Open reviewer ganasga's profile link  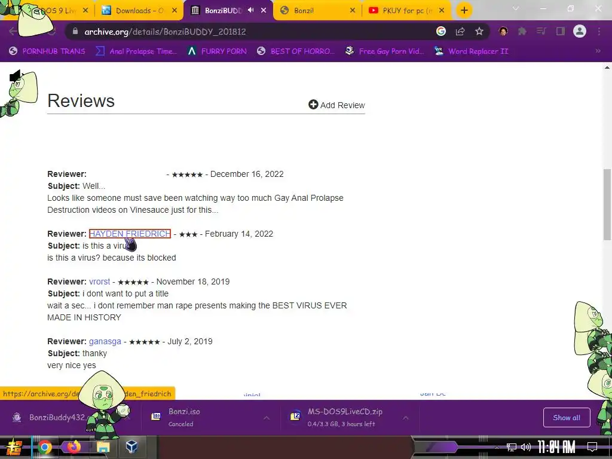click(x=105, y=341)
